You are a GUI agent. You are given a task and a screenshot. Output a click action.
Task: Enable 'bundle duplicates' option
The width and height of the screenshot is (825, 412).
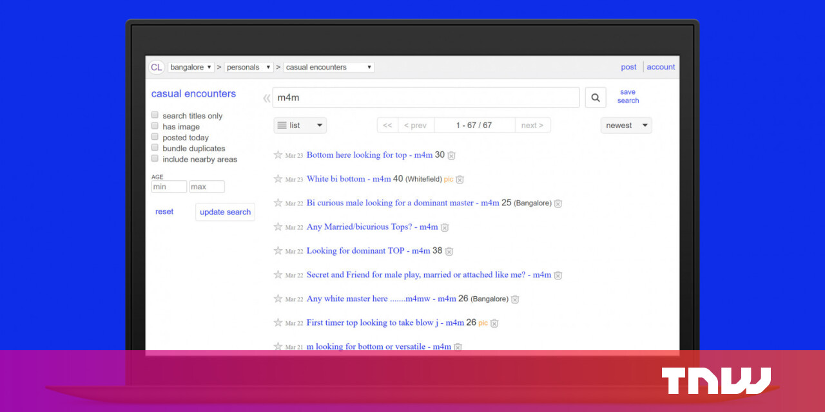click(155, 148)
